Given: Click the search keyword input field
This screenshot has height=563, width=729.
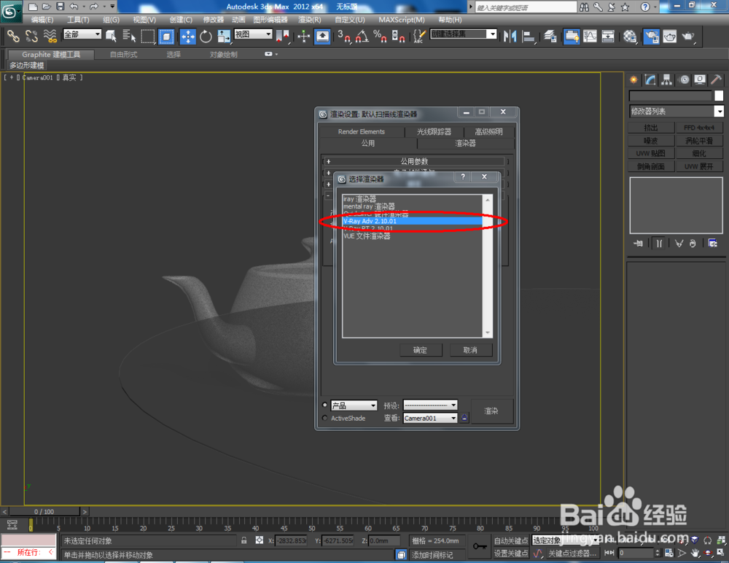Looking at the screenshot, I should [526, 7].
